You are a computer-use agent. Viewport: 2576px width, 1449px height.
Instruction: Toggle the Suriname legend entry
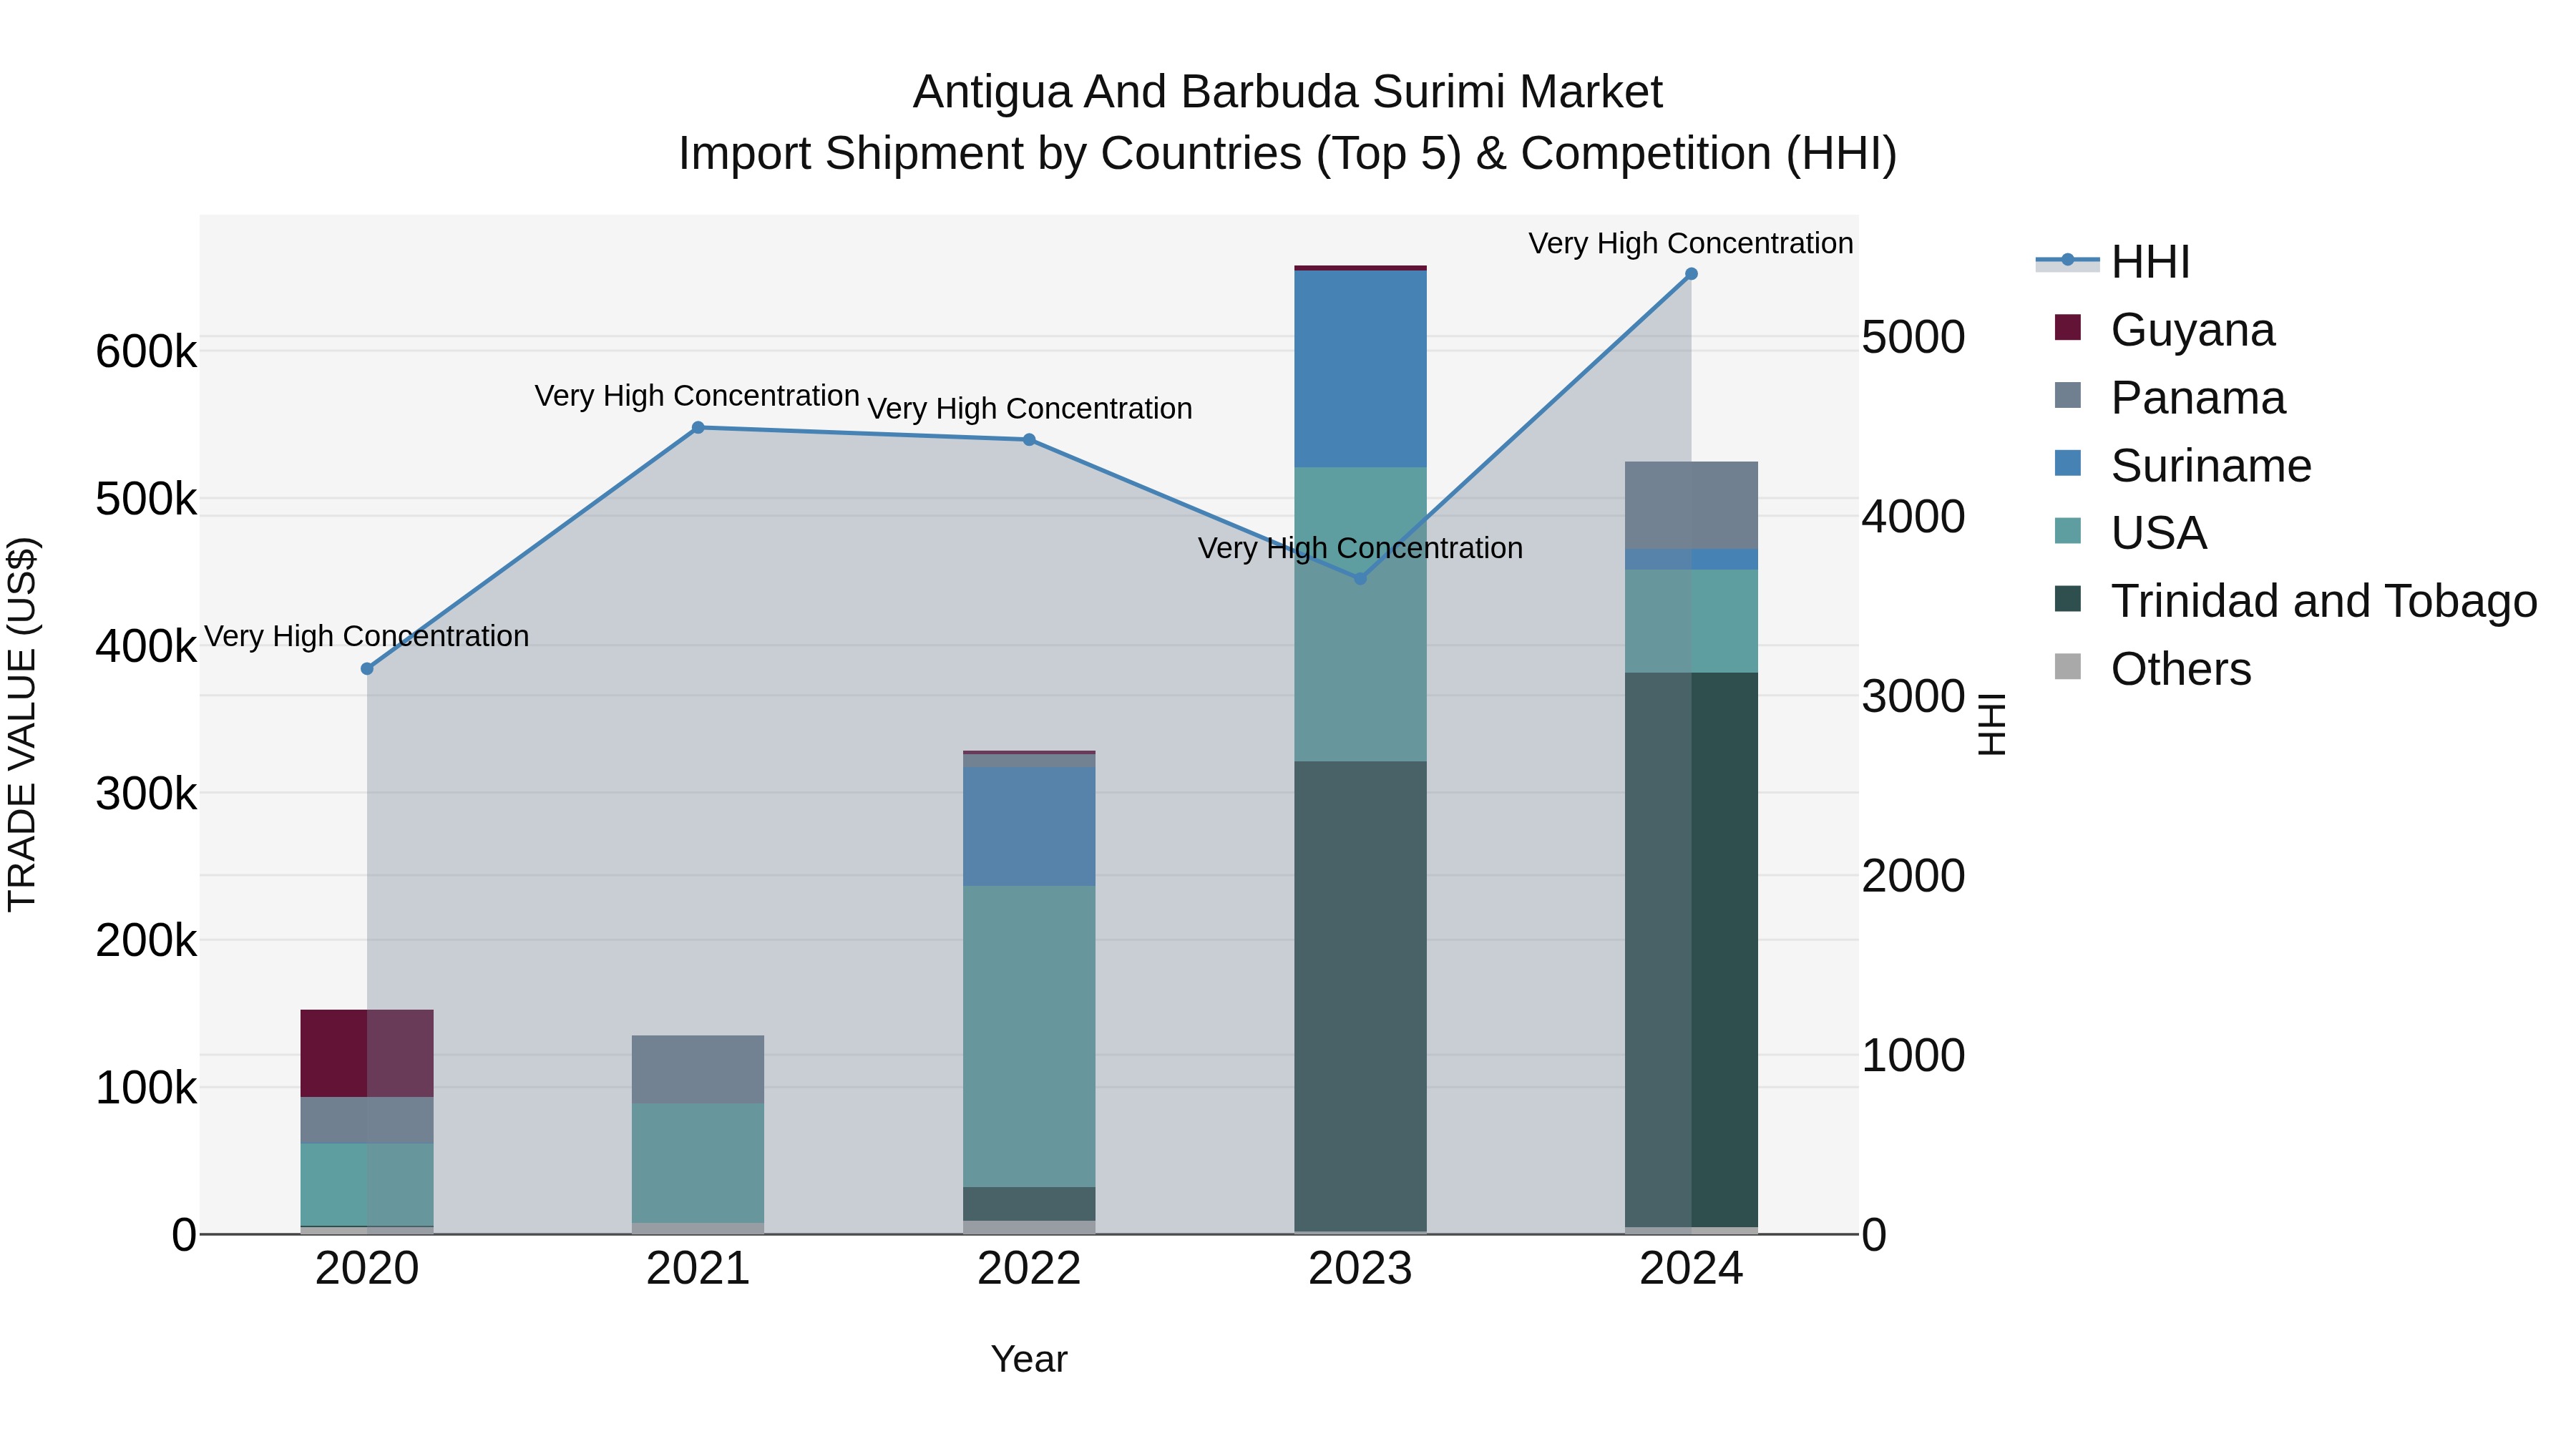click(2182, 466)
